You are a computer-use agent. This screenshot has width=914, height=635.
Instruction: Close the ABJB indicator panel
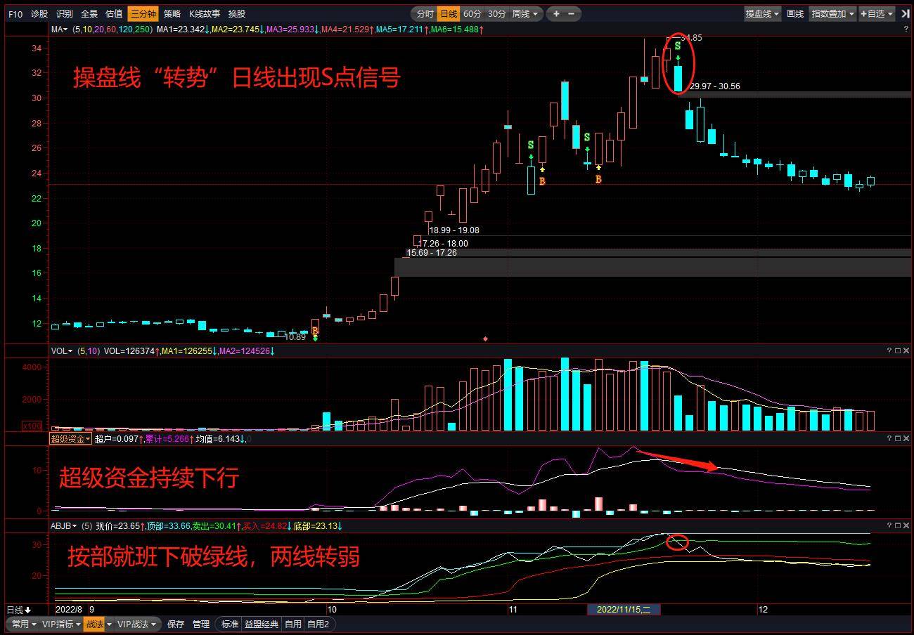click(906, 525)
